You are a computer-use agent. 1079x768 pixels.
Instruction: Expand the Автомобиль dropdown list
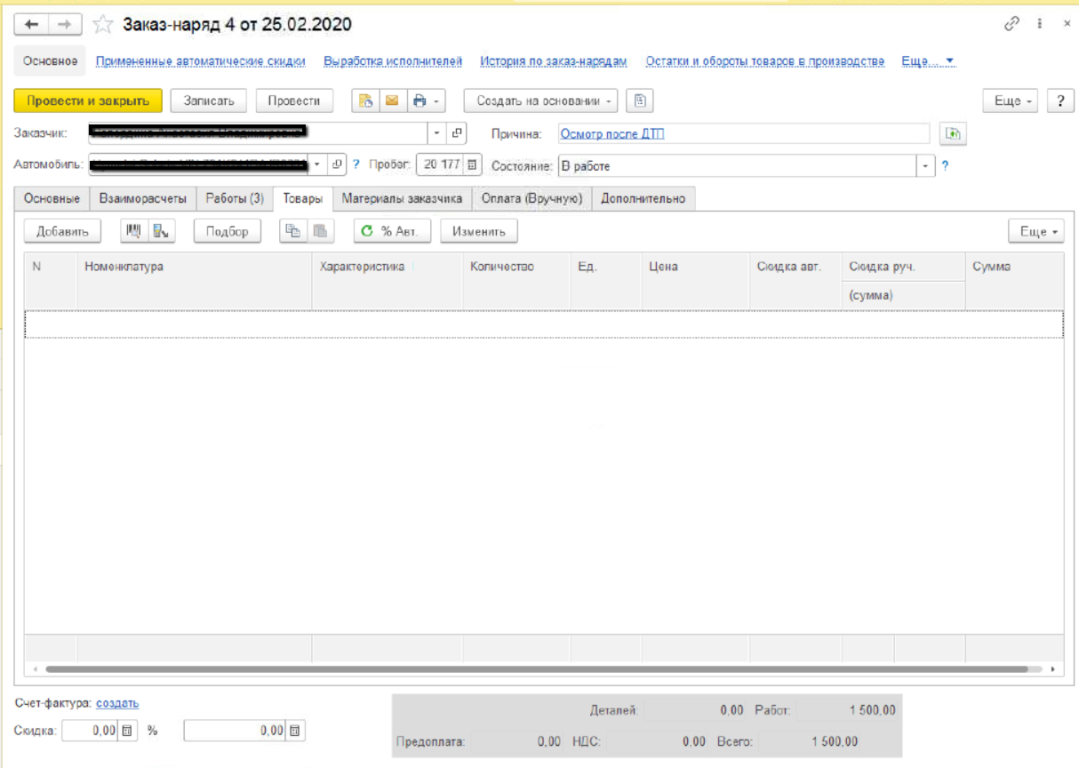click(x=317, y=164)
